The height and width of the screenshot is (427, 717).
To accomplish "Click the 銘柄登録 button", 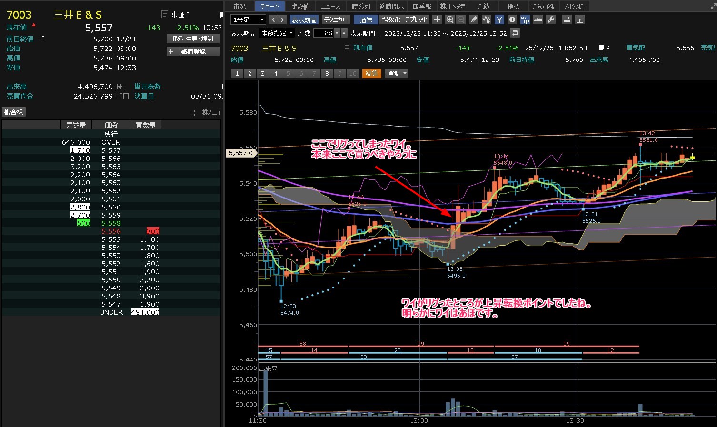I will click(x=193, y=51).
